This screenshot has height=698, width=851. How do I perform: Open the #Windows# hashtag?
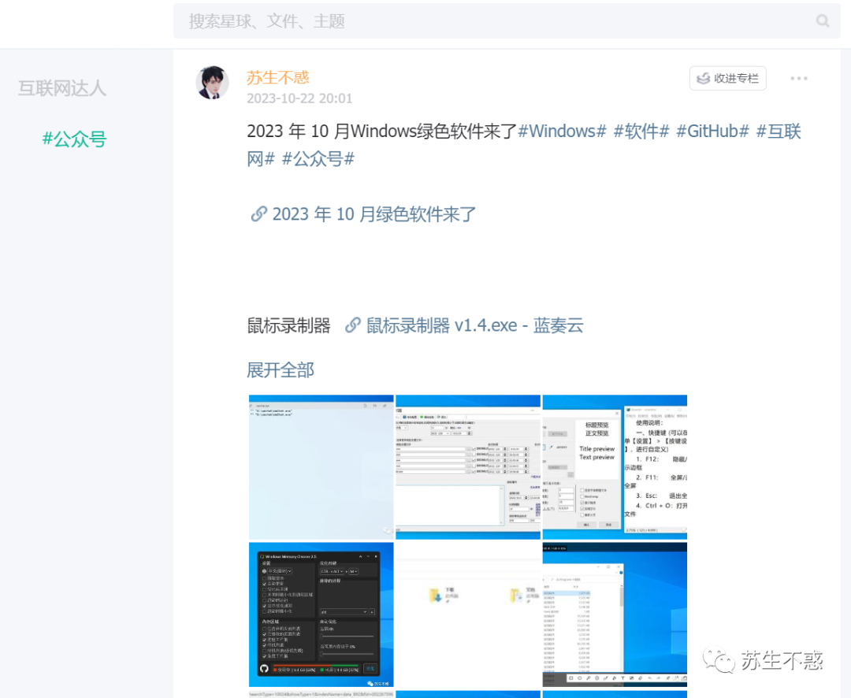pyautogui.click(x=562, y=132)
